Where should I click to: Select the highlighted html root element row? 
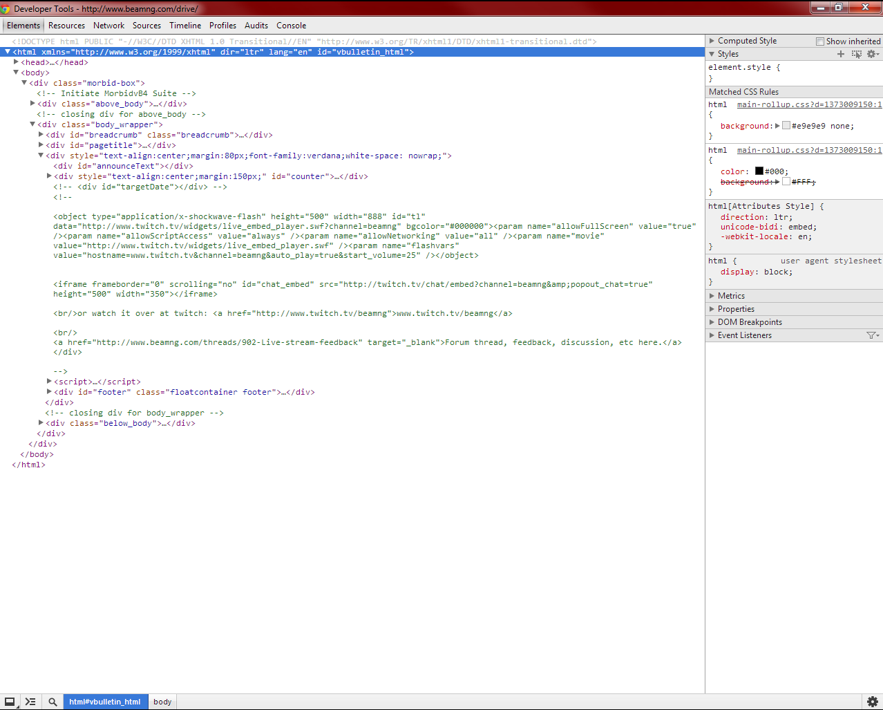(352, 52)
